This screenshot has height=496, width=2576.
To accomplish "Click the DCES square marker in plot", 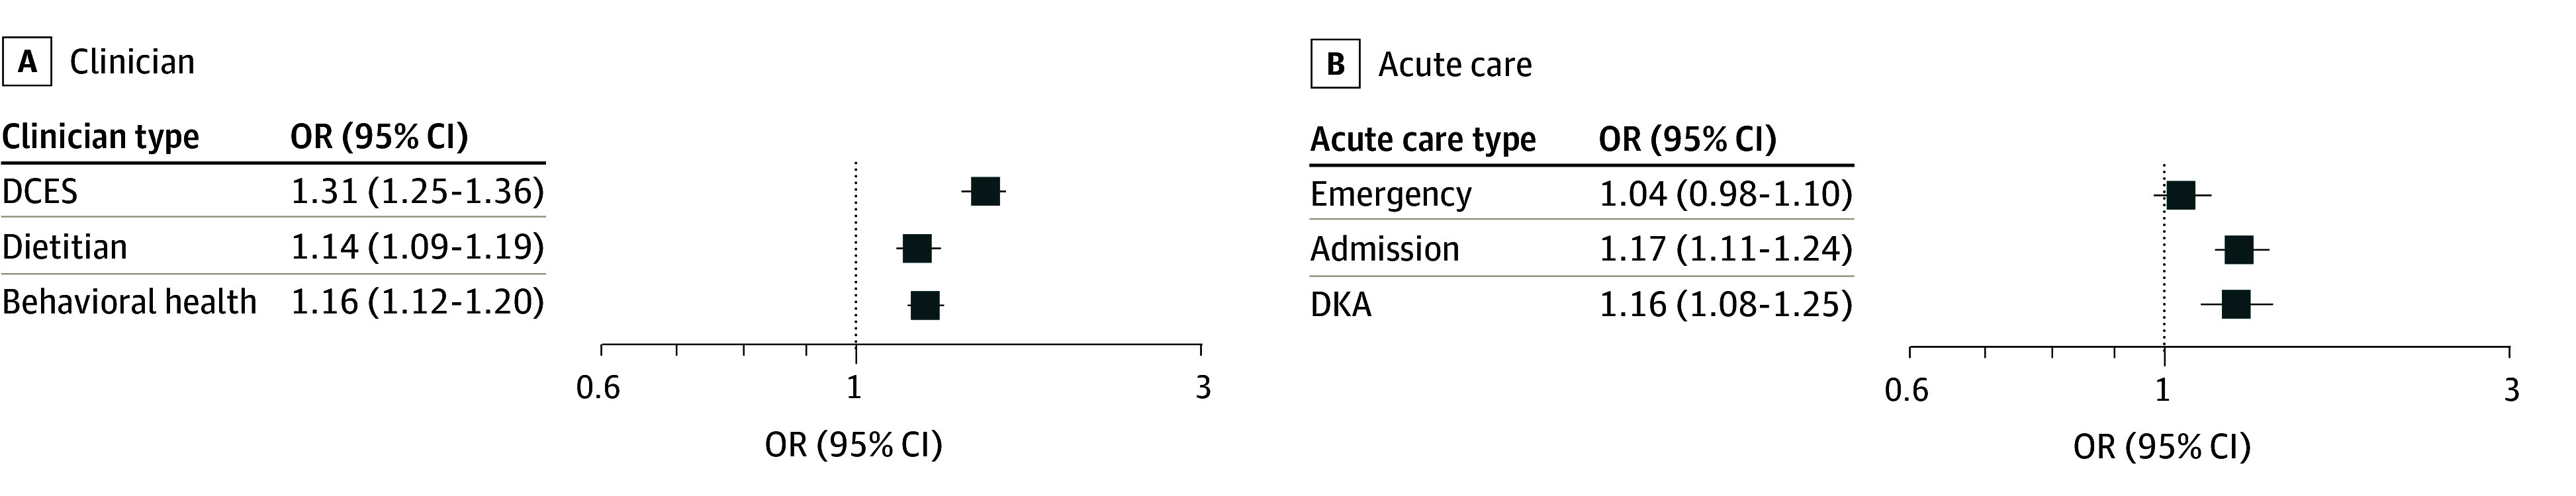I will tap(985, 192).
